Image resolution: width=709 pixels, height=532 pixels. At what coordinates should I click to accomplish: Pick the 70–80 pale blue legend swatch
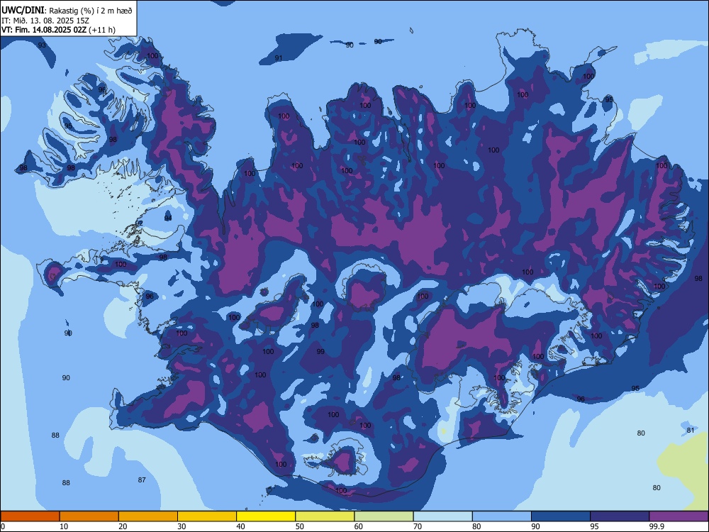[442, 516]
